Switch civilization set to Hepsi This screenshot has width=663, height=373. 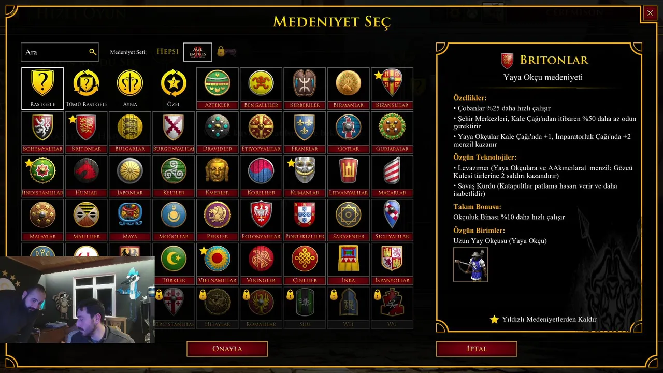click(x=167, y=52)
